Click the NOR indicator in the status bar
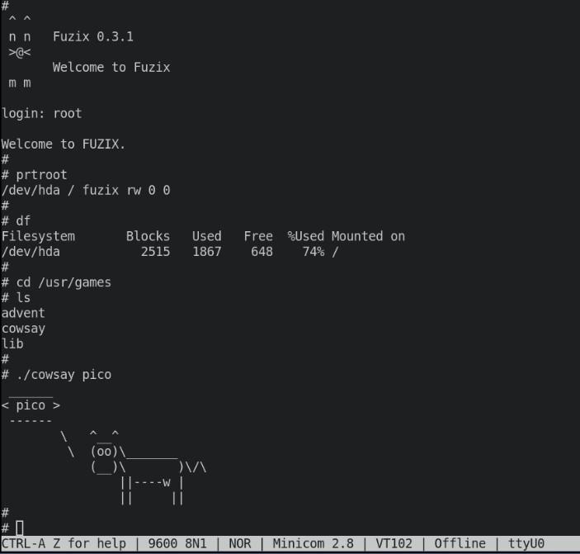This screenshot has height=554, width=580. click(x=240, y=543)
